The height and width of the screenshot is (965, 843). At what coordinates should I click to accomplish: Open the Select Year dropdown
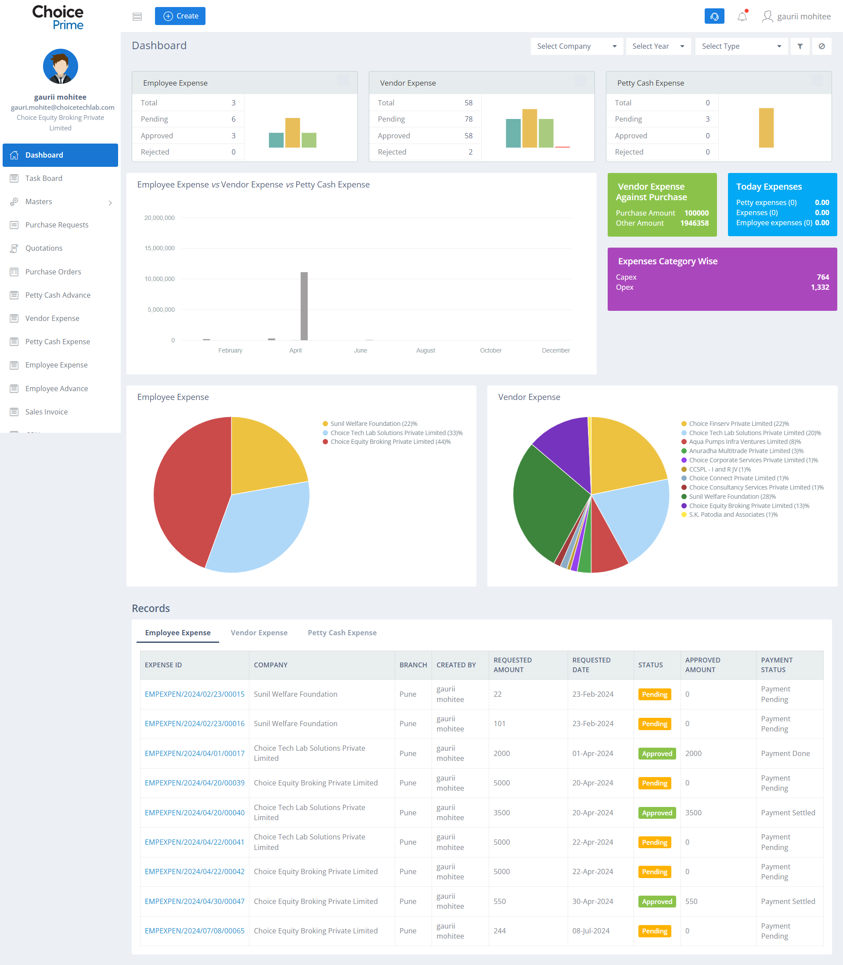[x=658, y=46]
